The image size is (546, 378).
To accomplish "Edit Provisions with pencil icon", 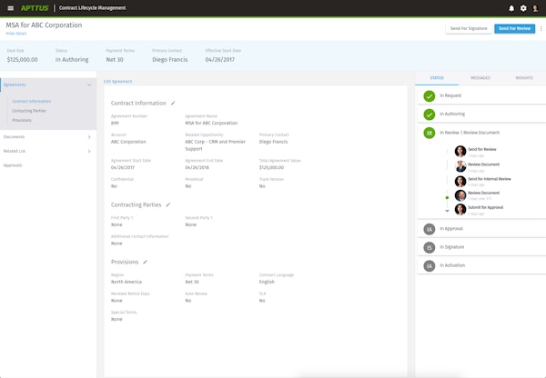I will pyautogui.click(x=145, y=262).
